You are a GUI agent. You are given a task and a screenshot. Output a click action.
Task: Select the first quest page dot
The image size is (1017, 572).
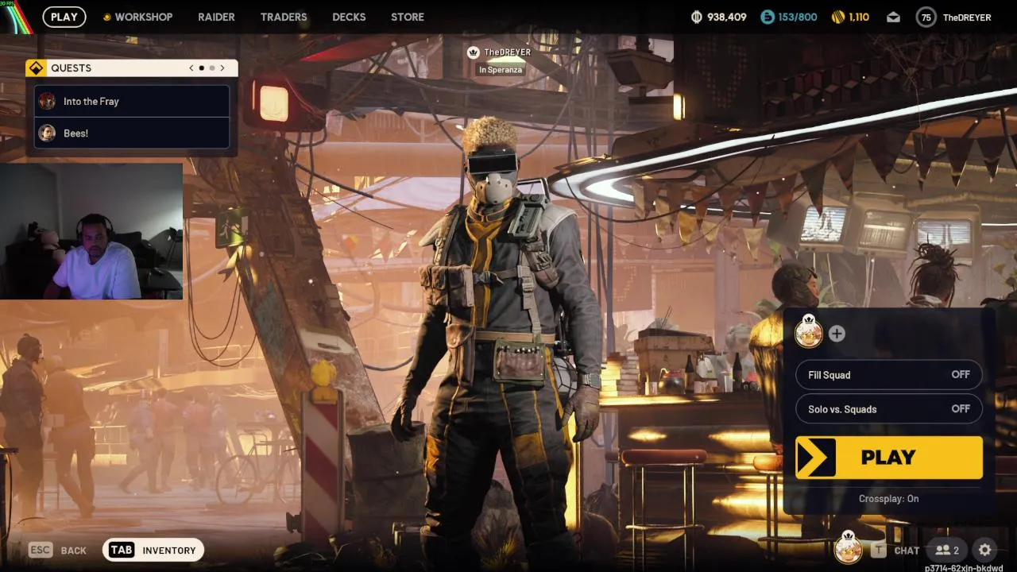201,68
